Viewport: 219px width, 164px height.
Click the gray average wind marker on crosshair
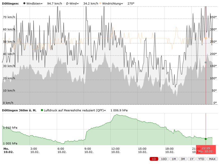point(206,62)
